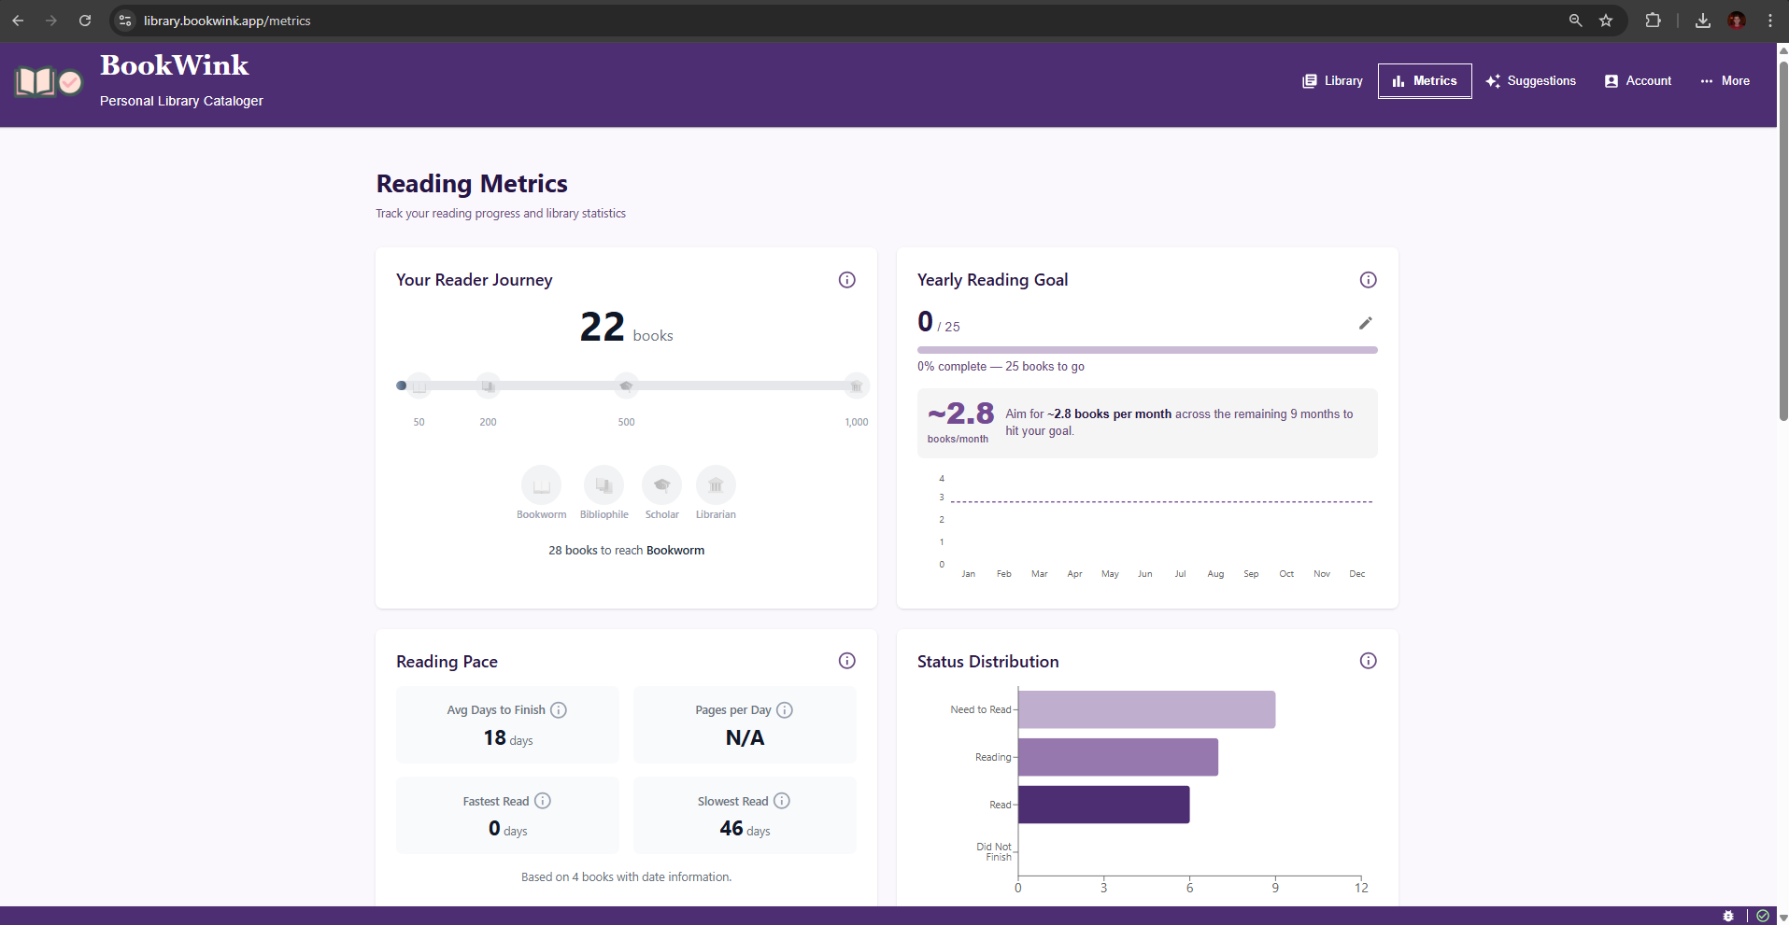This screenshot has width=1789, height=925.
Task: Show info for Status Distribution
Action: point(1368,661)
